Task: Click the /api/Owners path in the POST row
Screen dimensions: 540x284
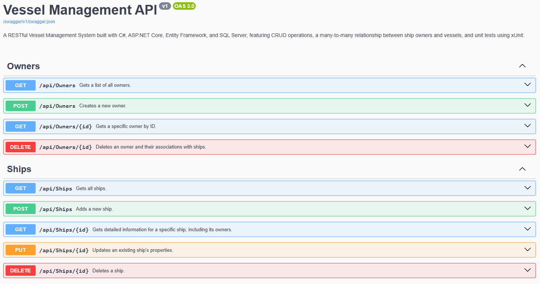Action: click(57, 106)
